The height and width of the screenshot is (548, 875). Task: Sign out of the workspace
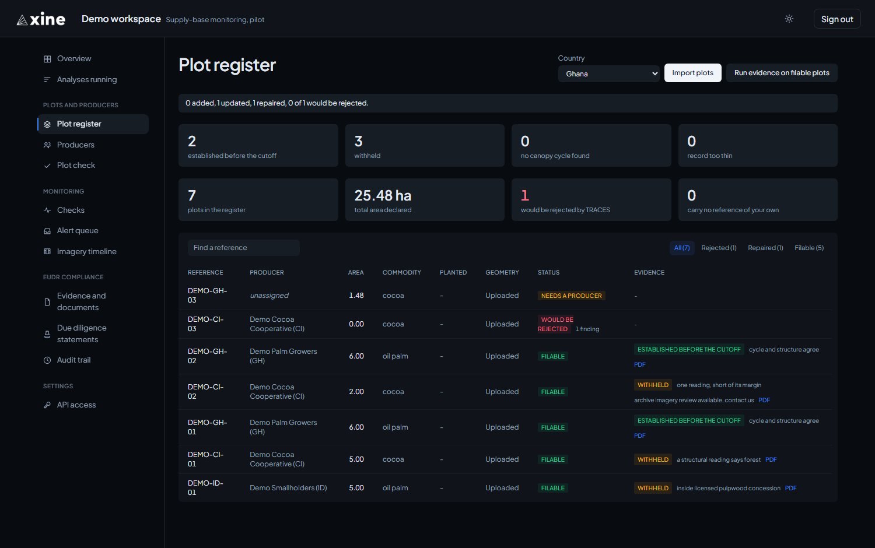point(837,19)
